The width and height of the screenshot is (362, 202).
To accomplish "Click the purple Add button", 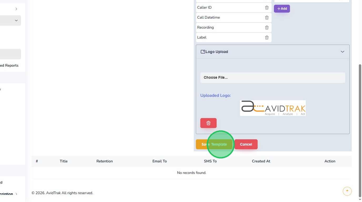I will tap(282, 9).
